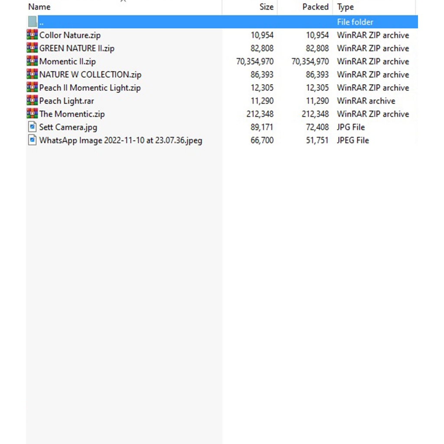Click the archive icon of Momentic II.zip
The image size is (444, 444).
pos(32,61)
